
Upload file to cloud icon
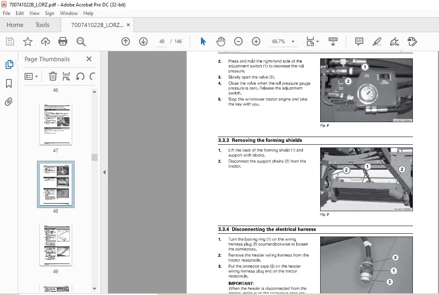[x=46, y=42]
